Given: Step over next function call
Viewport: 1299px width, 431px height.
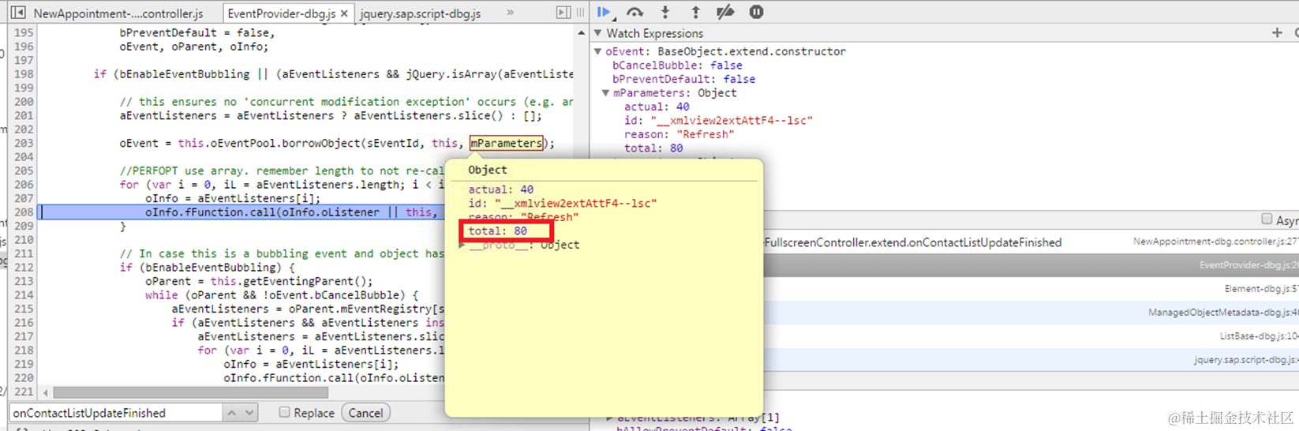Looking at the screenshot, I should click(x=635, y=12).
